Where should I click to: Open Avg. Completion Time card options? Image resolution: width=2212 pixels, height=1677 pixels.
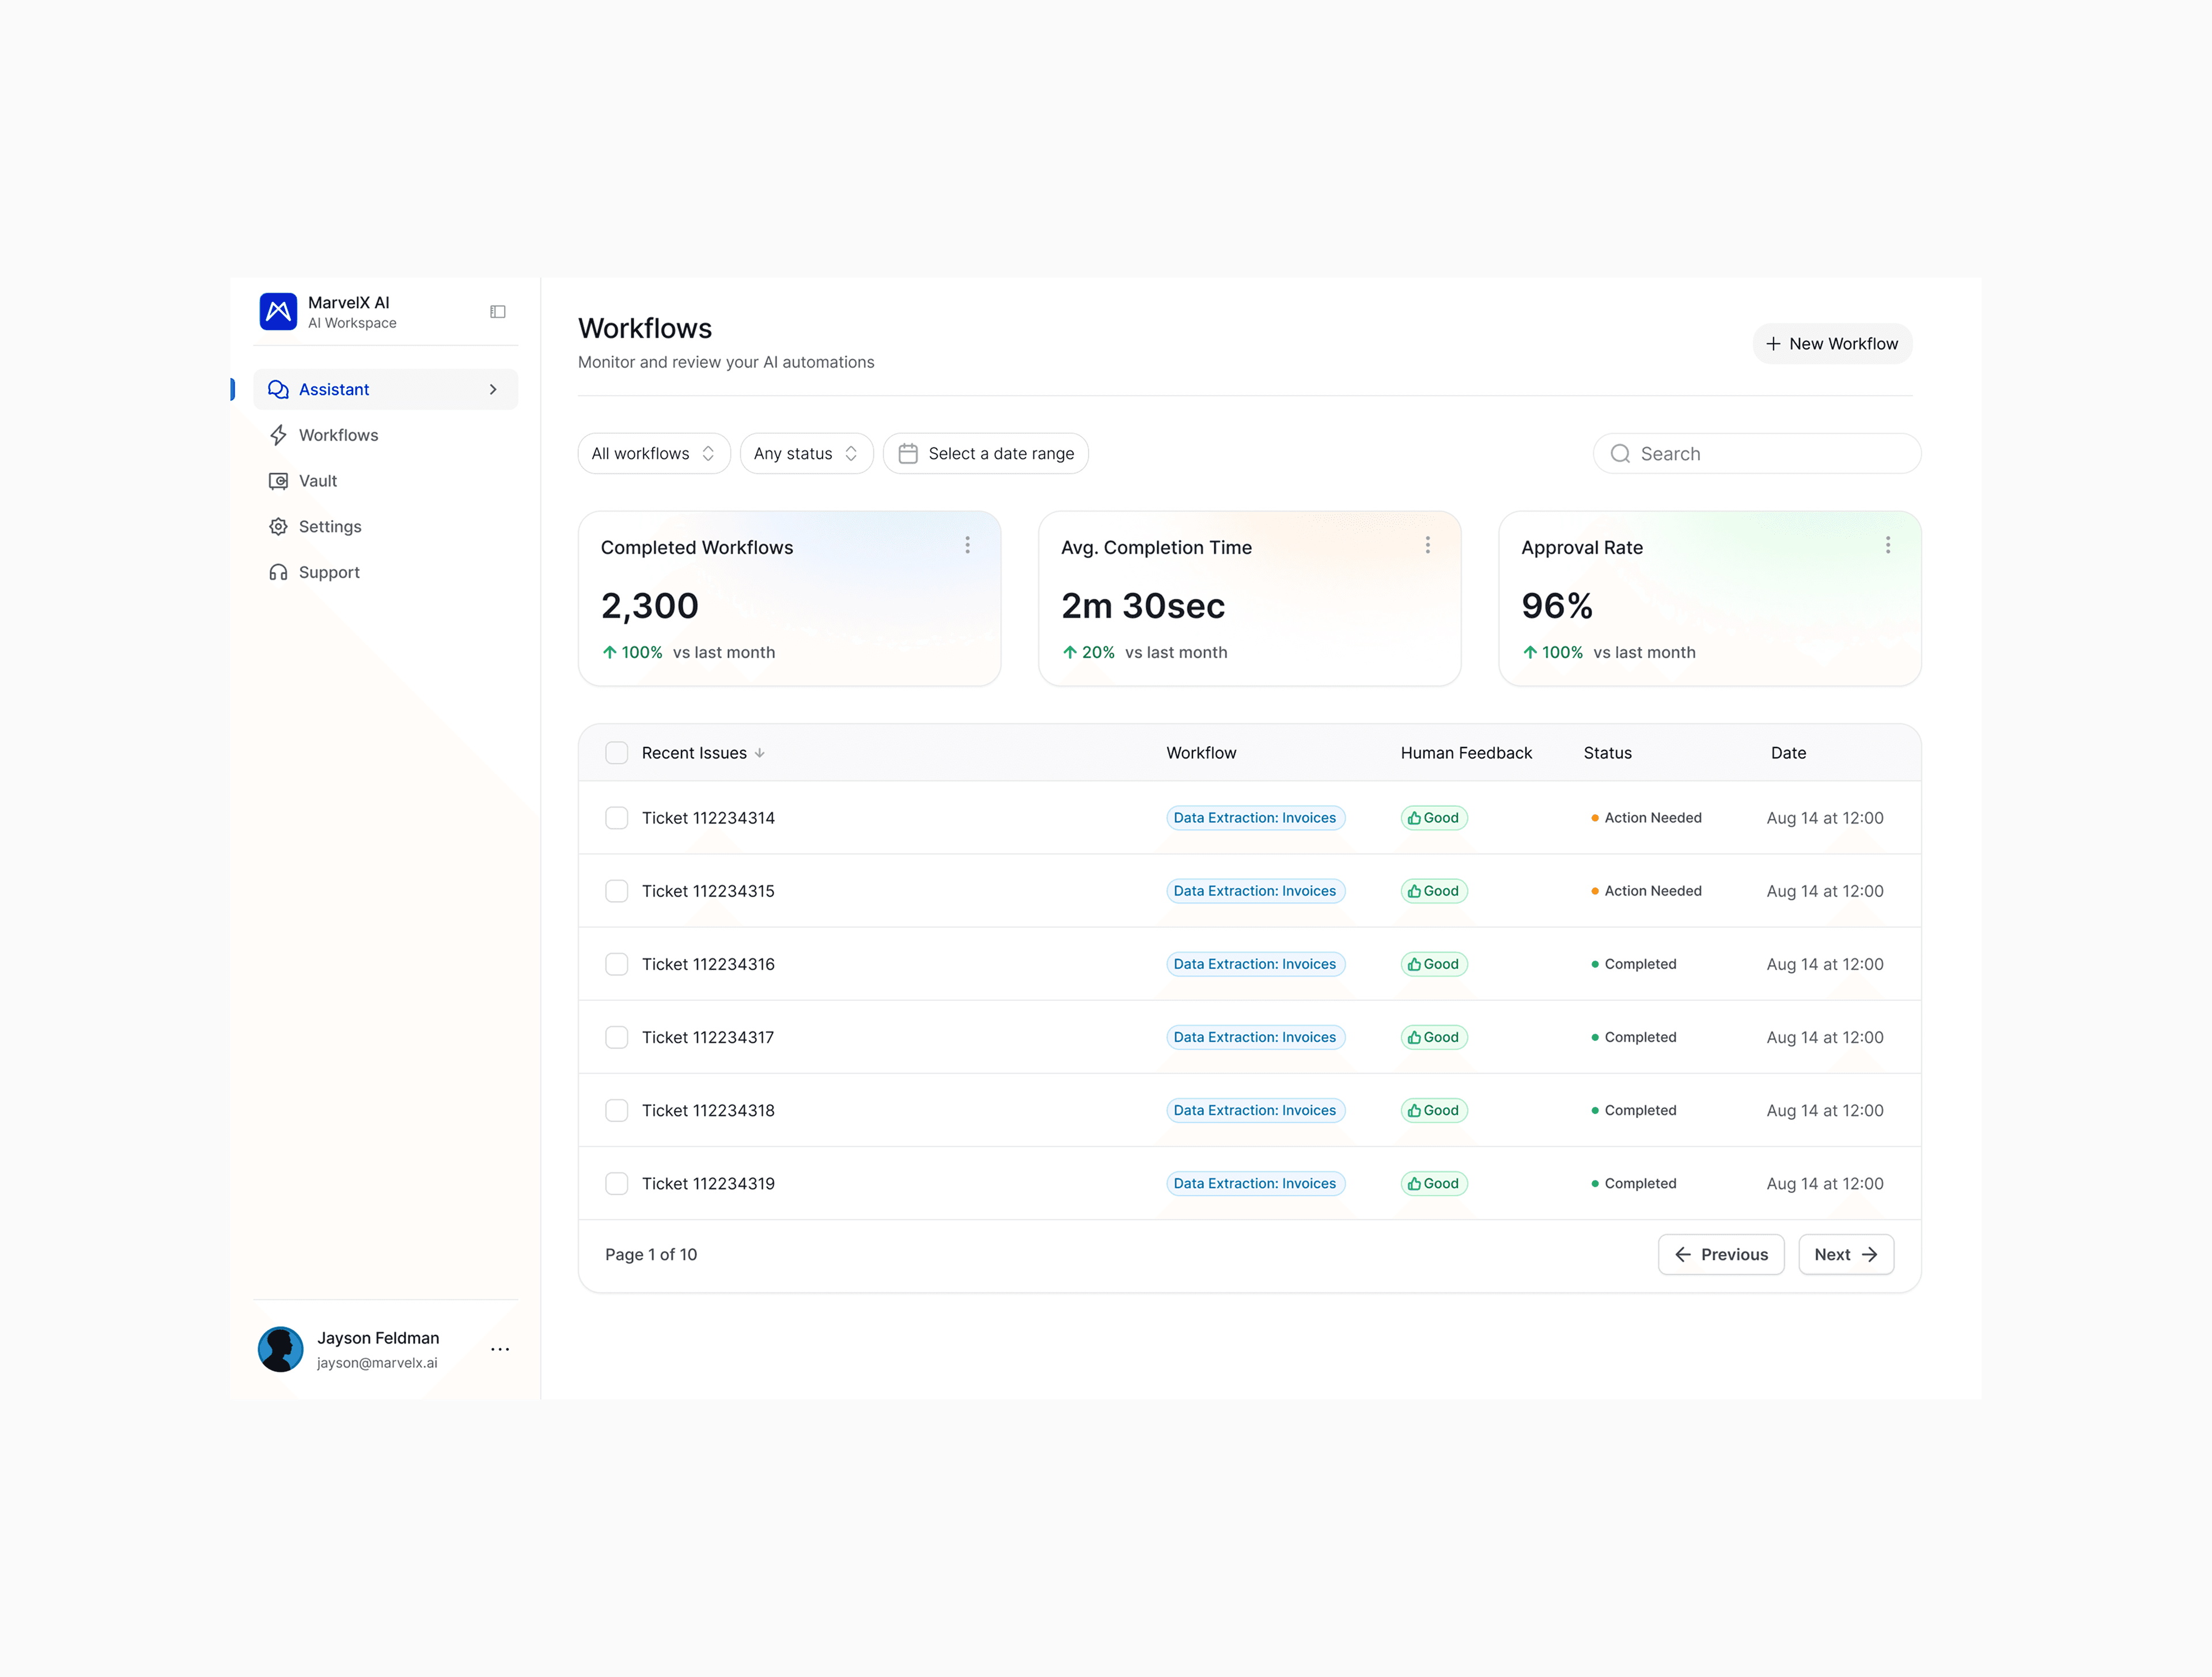[x=1427, y=545]
